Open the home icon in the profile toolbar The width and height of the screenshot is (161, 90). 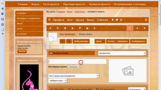click(x=49, y=20)
